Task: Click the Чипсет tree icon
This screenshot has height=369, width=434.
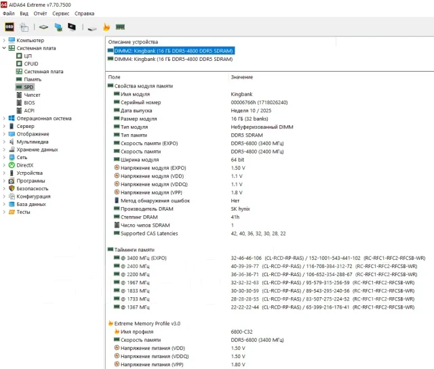Action: click(19, 95)
